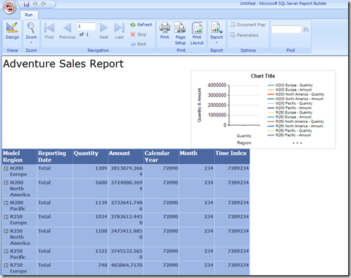Click the Adventure Sales Report title
The height and width of the screenshot is (278, 351).
[x=64, y=64]
